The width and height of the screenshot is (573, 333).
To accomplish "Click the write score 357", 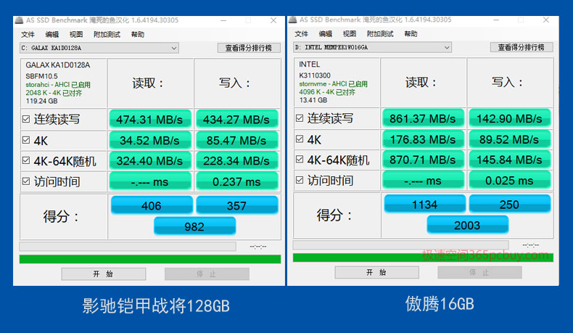I will coord(236,205).
